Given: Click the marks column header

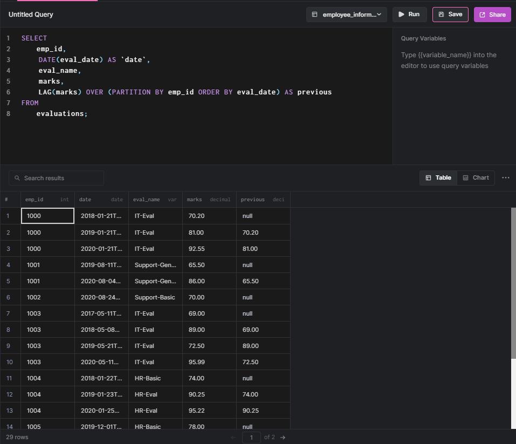Looking at the screenshot, I should tap(210, 200).
